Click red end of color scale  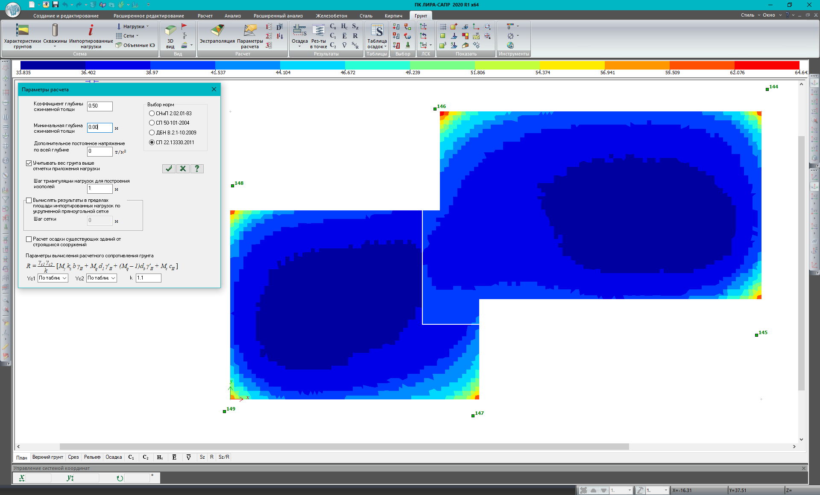(x=767, y=65)
